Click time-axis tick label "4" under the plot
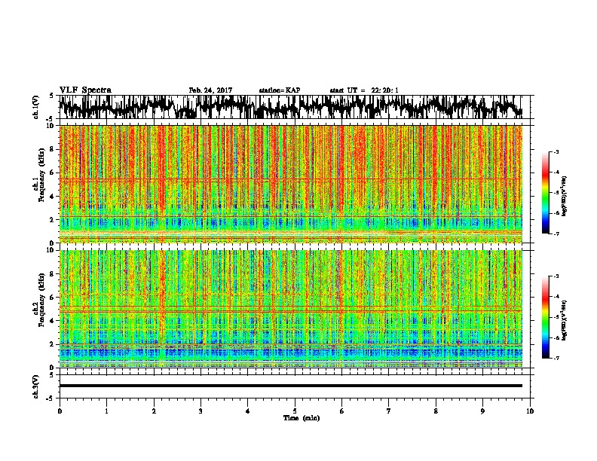Viewport: 597px width, 461px height. click(x=248, y=411)
